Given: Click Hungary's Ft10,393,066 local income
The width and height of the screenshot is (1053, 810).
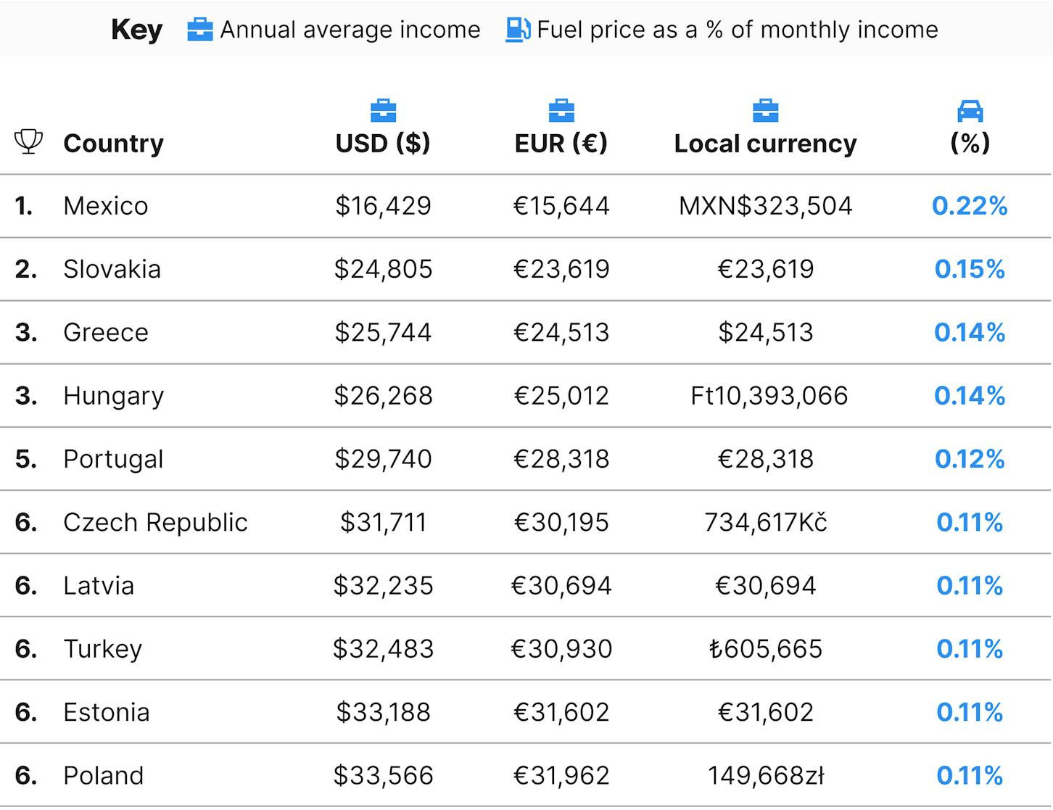Looking at the screenshot, I should [x=769, y=396].
